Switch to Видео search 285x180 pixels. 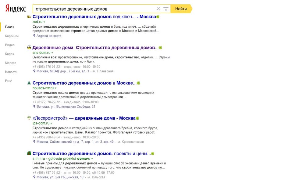10,45
